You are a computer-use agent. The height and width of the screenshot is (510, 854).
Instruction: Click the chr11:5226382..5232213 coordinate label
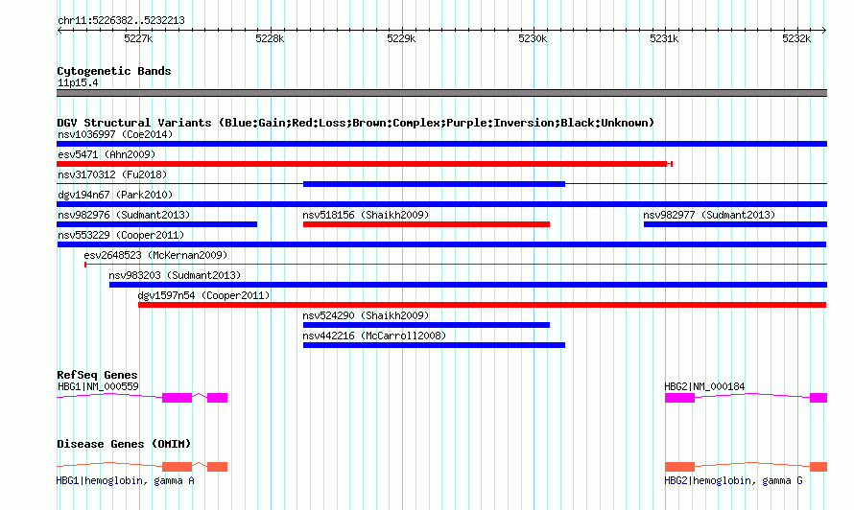pos(121,20)
